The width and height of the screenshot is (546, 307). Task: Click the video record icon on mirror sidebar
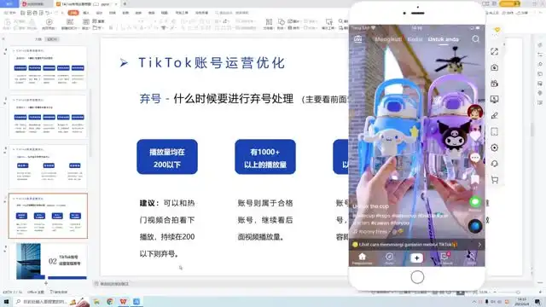point(495,84)
